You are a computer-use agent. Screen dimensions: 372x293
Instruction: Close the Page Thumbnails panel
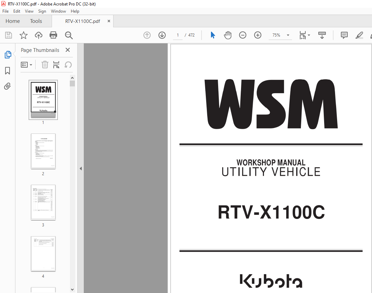[68, 50]
